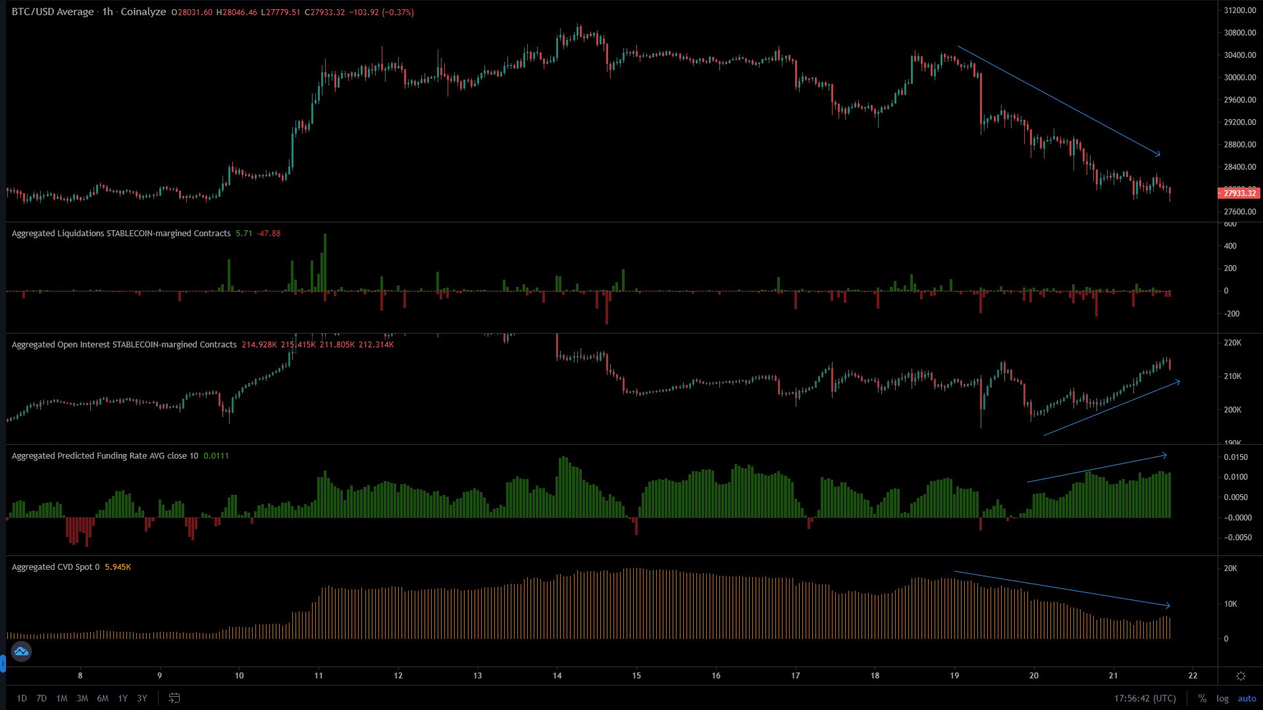Select the 7D range
This screenshot has width=1263, height=710.
41,698
